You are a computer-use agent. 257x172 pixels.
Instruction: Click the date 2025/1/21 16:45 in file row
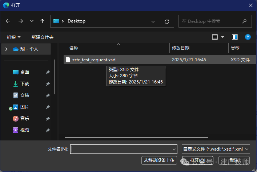tap(189, 60)
